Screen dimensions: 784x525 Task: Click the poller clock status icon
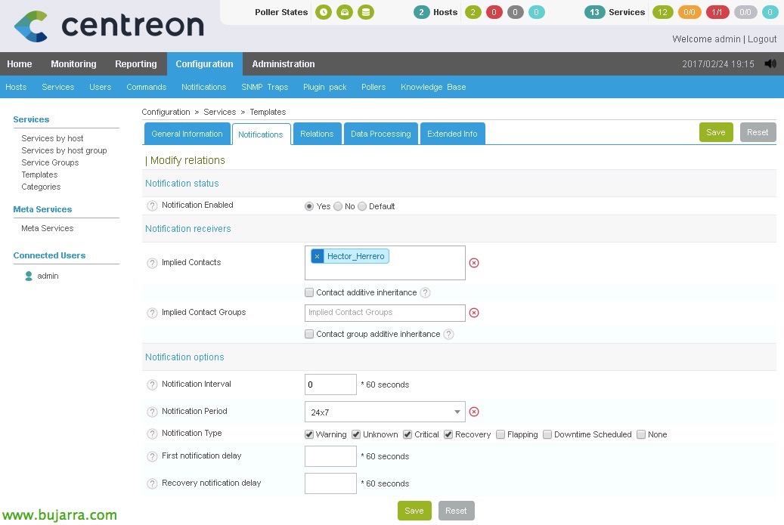coord(324,12)
